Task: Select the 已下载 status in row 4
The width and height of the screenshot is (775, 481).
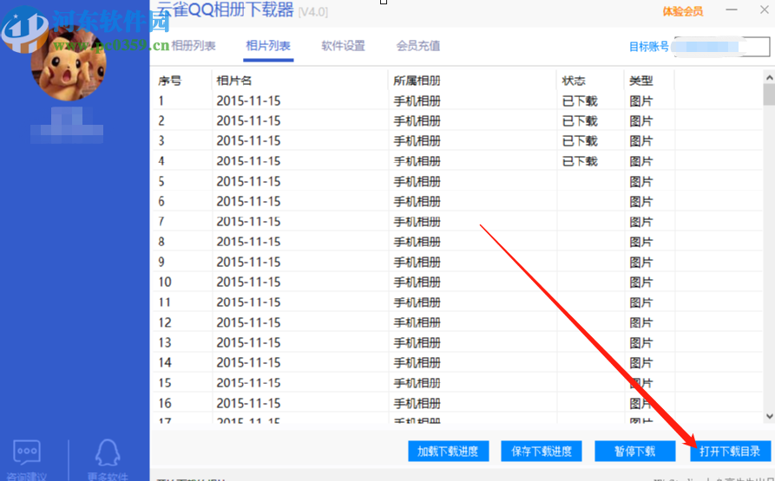Action: [580, 161]
